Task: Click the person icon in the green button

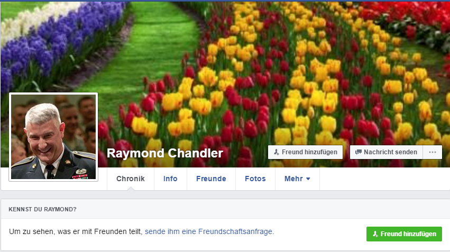Action: coord(375,234)
